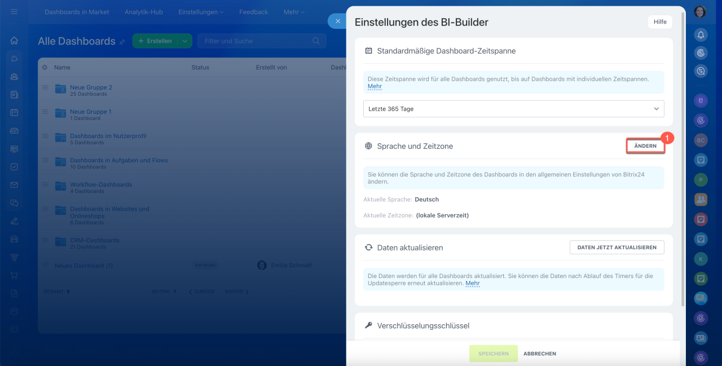This screenshot has height=366, width=722.
Task: Open the tasks checkmark sidebar icon
Action: 14,167
